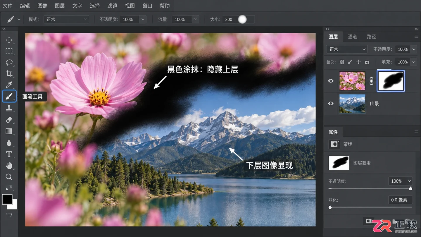
Task: Select the pink flower layer thumbnail
Action: pos(352,81)
